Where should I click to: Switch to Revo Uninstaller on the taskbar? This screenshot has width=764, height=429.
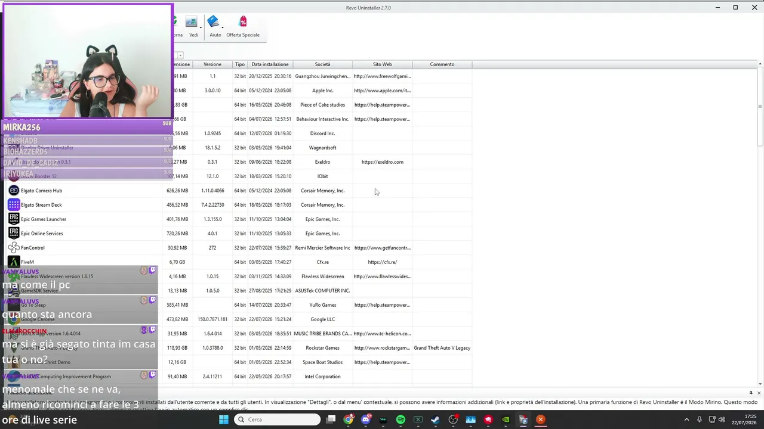click(x=523, y=419)
